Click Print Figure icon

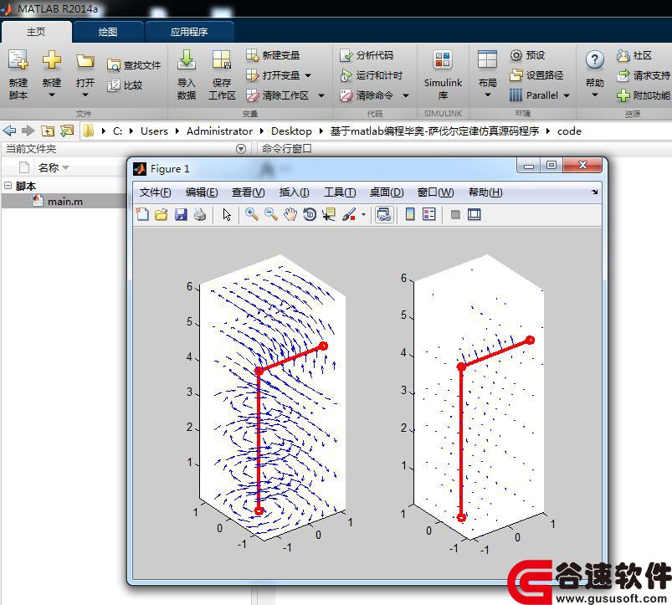point(200,214)
